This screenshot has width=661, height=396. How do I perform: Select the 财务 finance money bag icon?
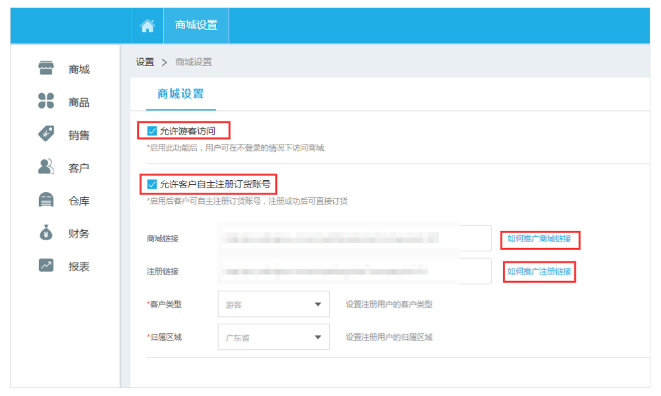tap(46, 233)
